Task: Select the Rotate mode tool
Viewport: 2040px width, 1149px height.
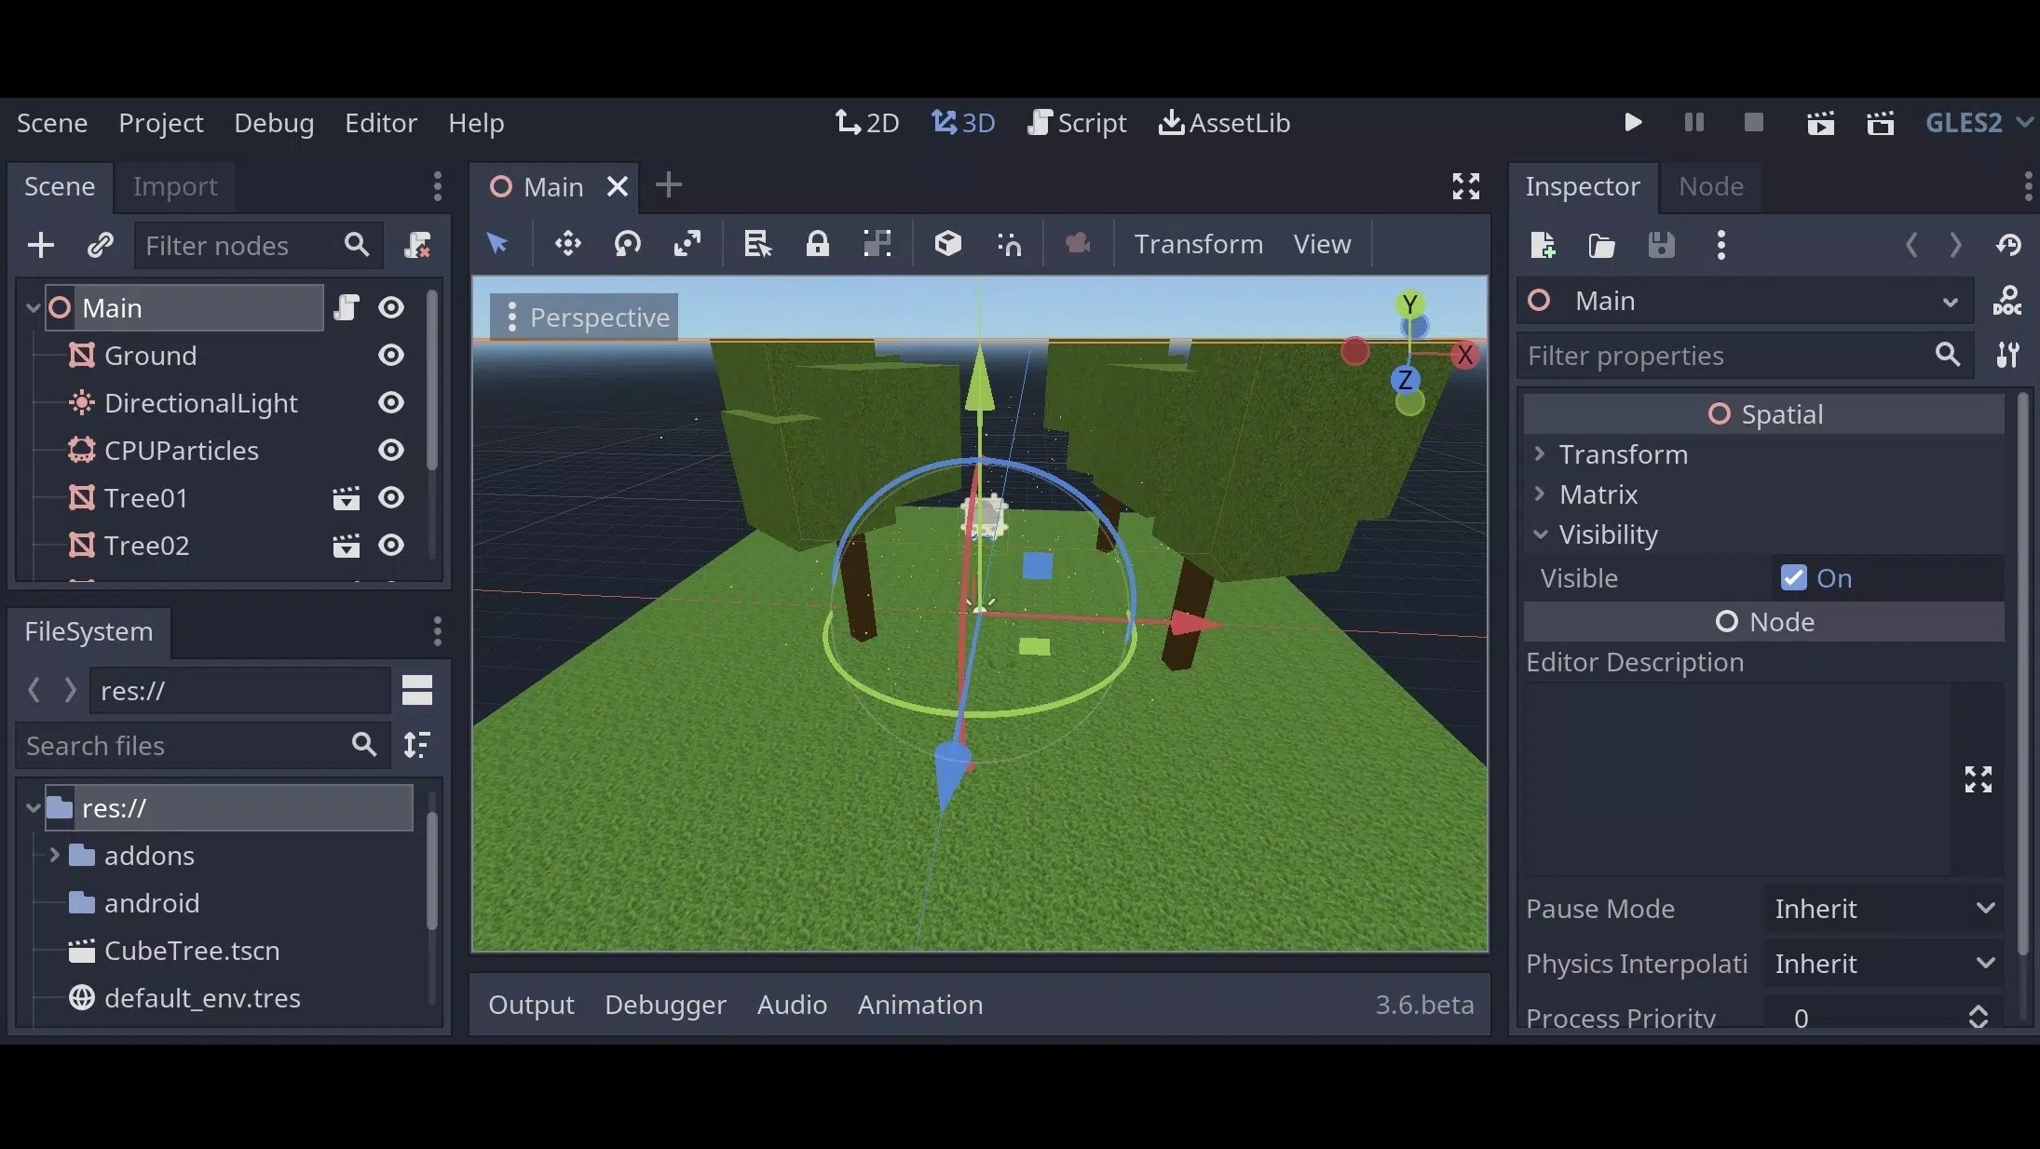Action: click(627, 244)
